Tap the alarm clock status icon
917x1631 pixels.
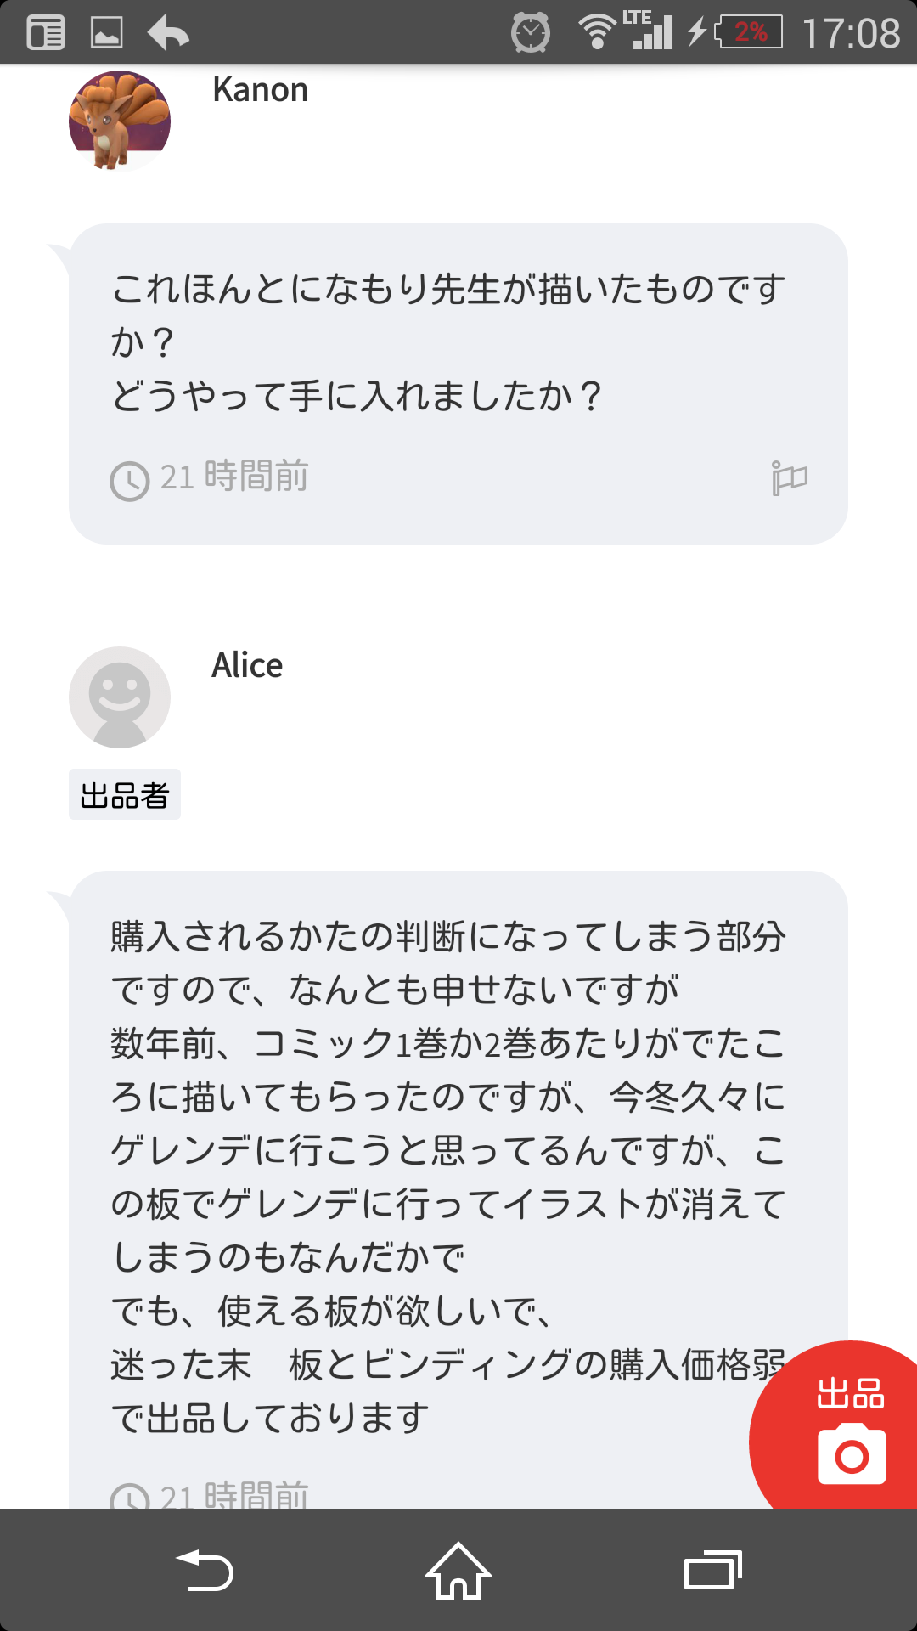coord(531,33)
